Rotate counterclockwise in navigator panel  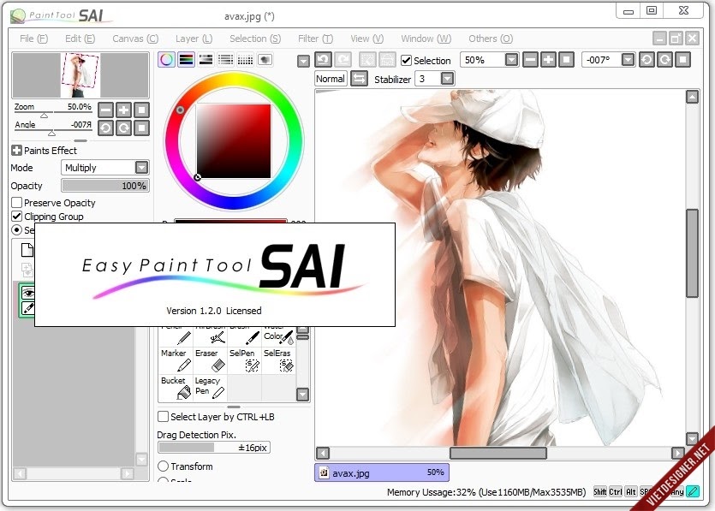click(105, 128)
